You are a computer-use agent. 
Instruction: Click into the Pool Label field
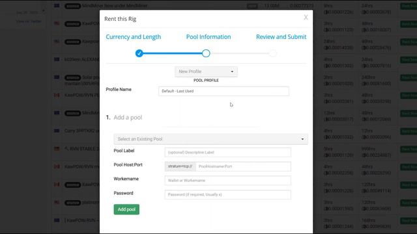pyautogui.click(x=227, y=152)
